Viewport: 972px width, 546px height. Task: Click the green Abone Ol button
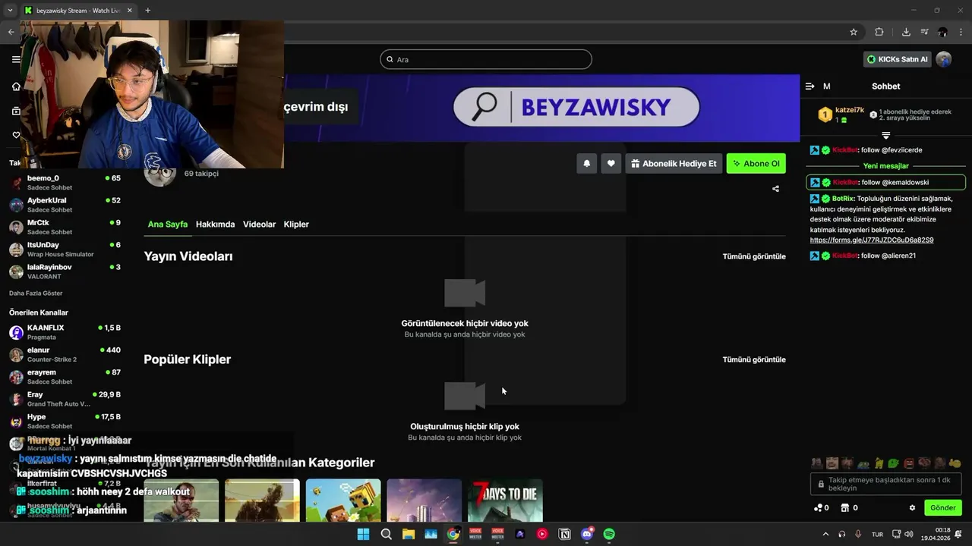click(x=756, y=163)
